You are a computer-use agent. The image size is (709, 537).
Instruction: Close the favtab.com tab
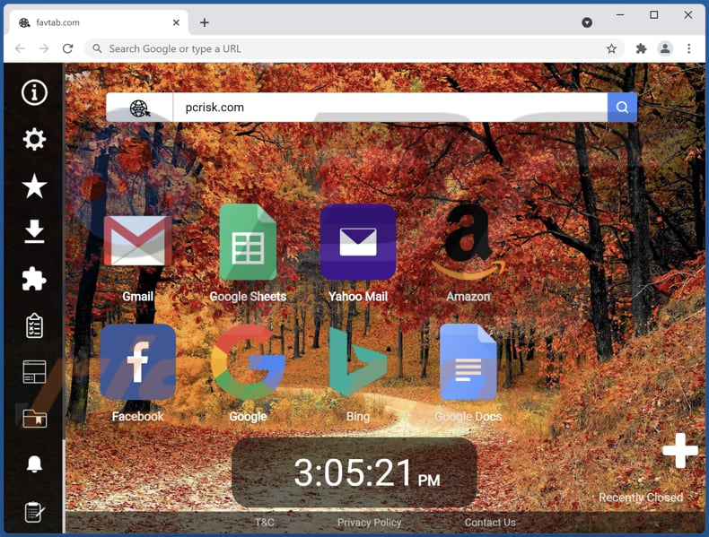176,22
